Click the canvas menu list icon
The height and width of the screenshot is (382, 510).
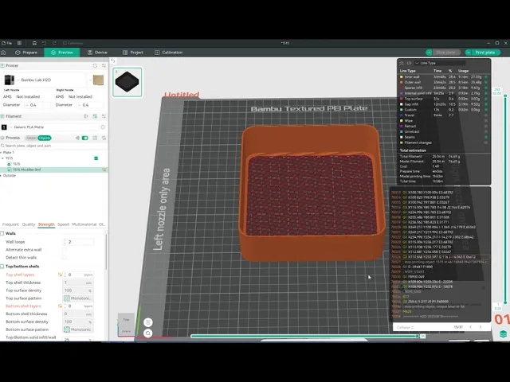(148, 322)
